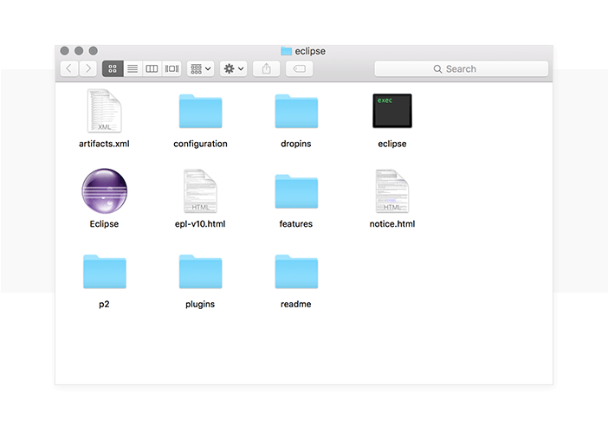Click the 'features' folder name
Screen dimensions: 608x438
[x=296, y=224]
